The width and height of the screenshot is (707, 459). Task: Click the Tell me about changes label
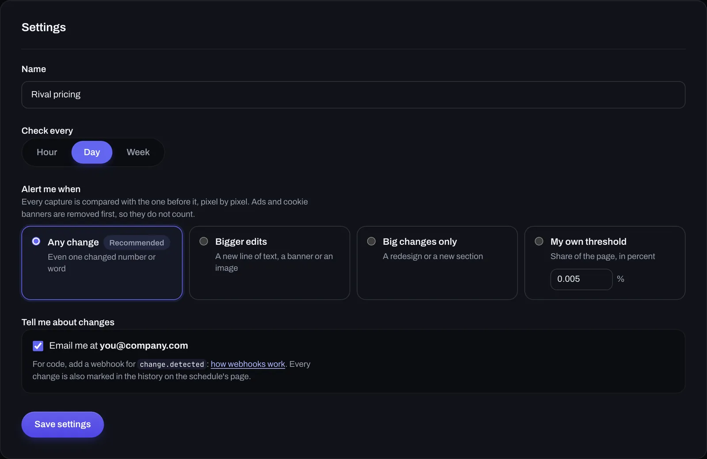68,322
